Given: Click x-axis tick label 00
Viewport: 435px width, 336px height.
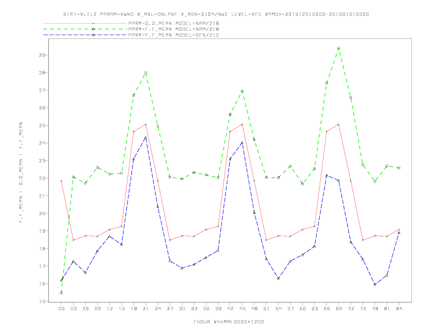Looking at the screenshot, I should (x=62, y=309).
